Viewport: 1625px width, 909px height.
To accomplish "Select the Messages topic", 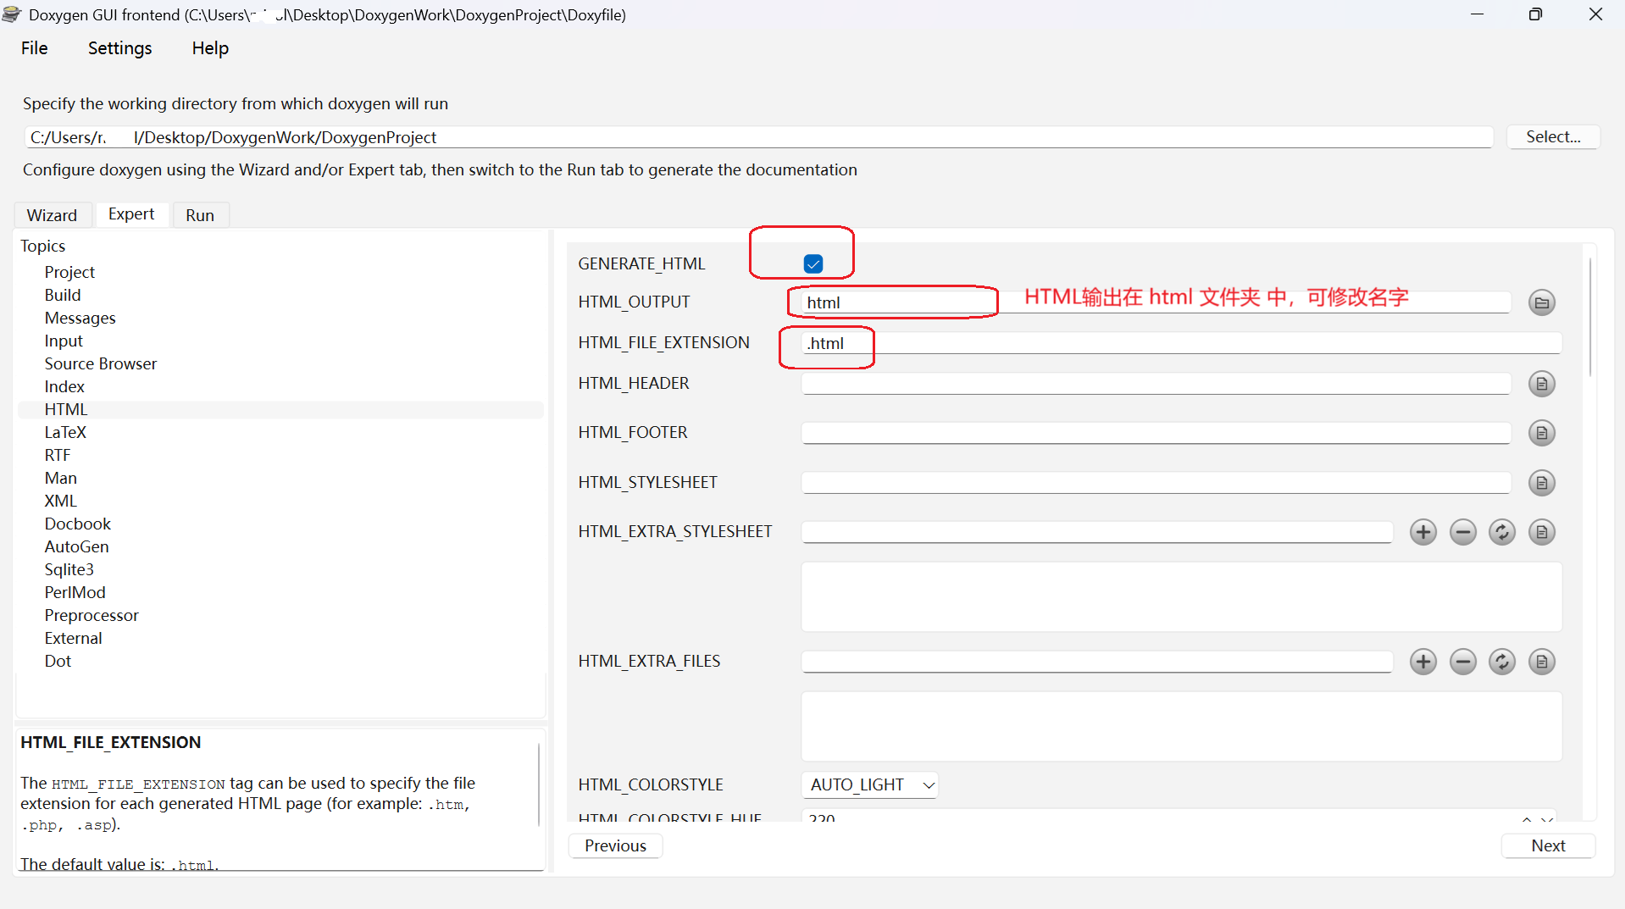I will pyautogui.click(x=80, y=318).
